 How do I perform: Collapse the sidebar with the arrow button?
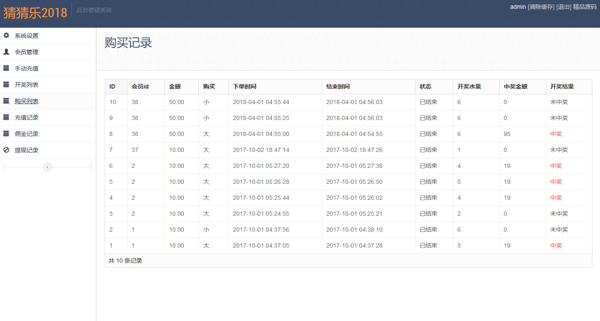(x=48, y=167)
